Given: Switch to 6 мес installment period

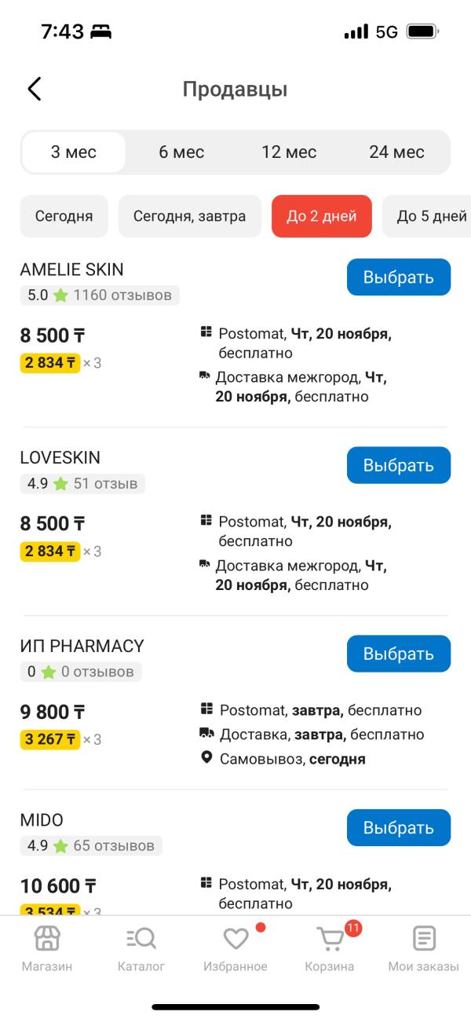Looking at the screenshot, I should point(181,152).
